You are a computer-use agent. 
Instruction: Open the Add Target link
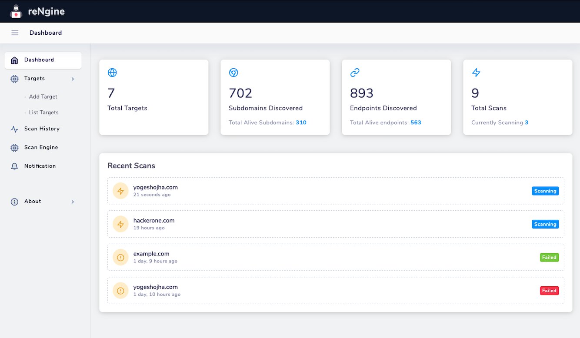[x=43, y=97]
